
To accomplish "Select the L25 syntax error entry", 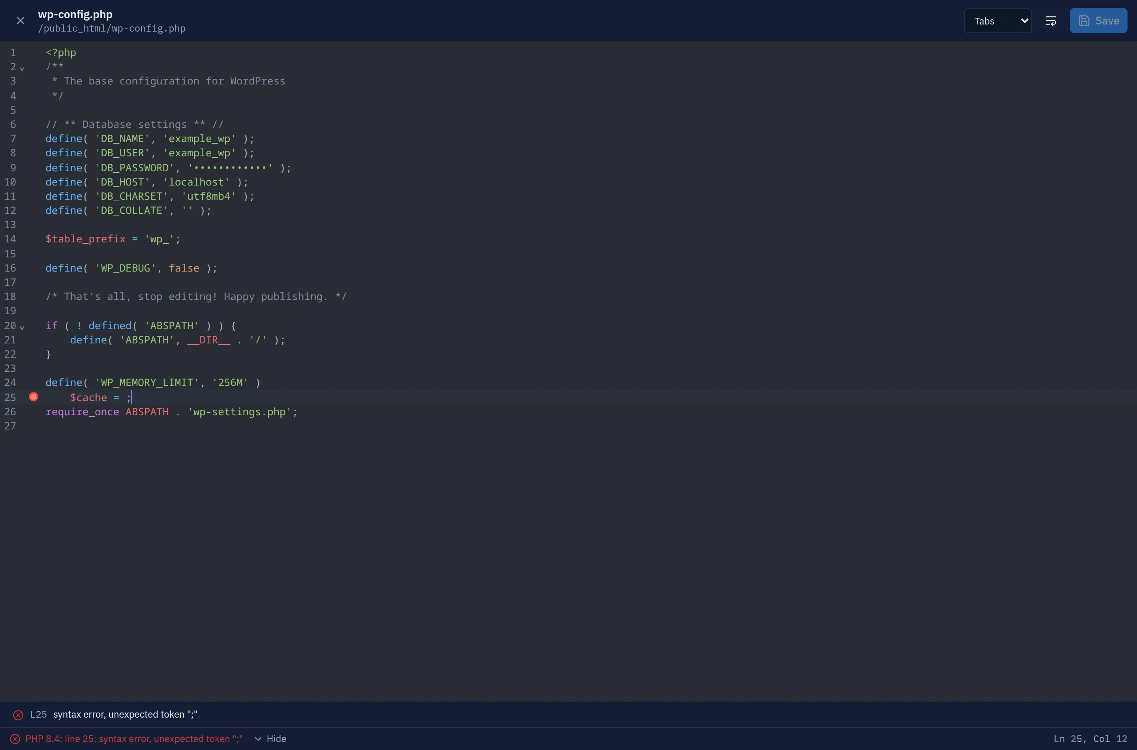I will (568, 714).
